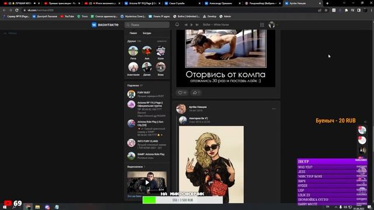The height and width of the screenshot is (210, 374).
Task: Play the White Horse track
Action: tap(192, 24)
